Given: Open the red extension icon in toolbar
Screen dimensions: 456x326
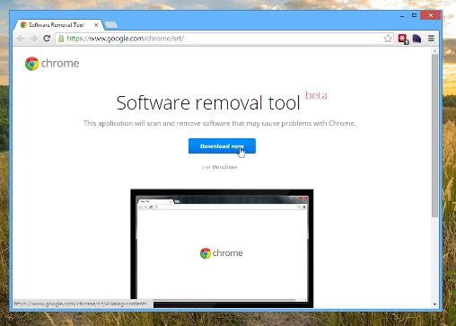Looking at the screenshot, I should (x=403, y=39).
